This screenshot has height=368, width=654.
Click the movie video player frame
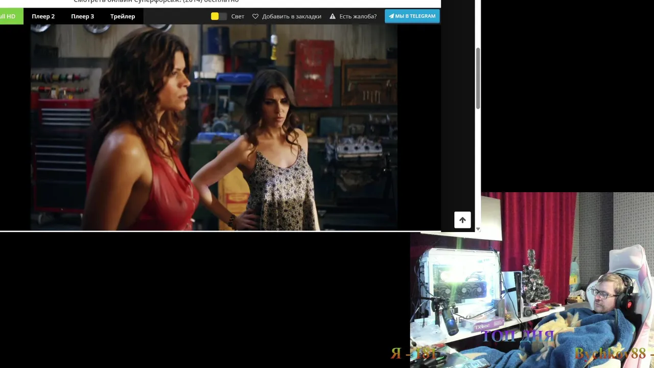214,127
